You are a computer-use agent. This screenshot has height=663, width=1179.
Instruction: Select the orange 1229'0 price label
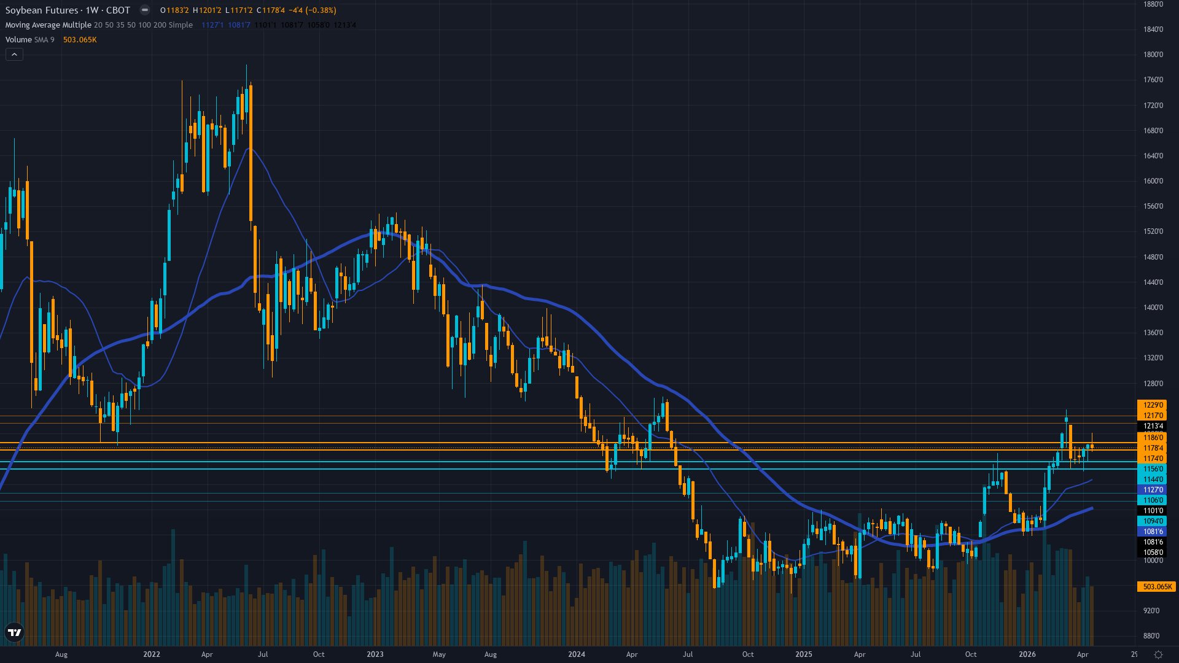click(x=1152, y=405)
